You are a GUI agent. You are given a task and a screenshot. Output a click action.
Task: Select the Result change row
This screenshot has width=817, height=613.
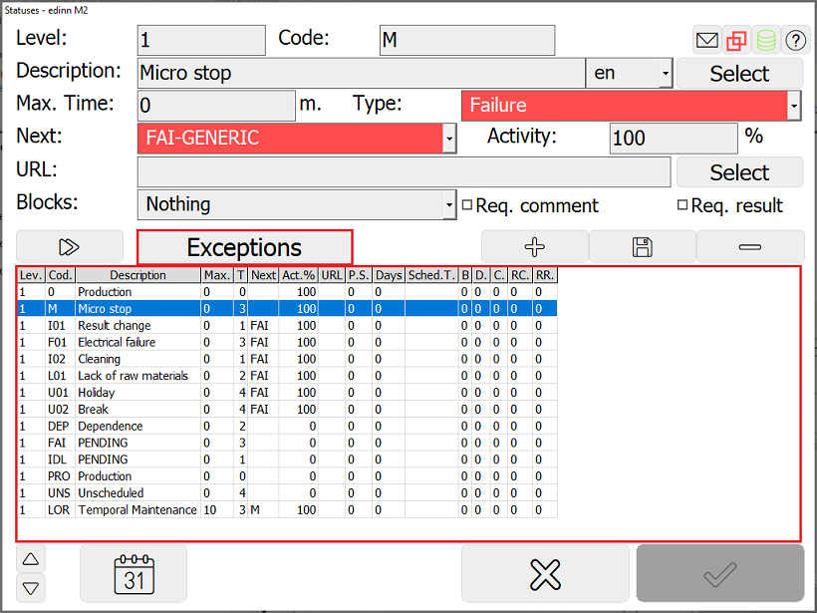pyautogui.click(x=287, y=325)
